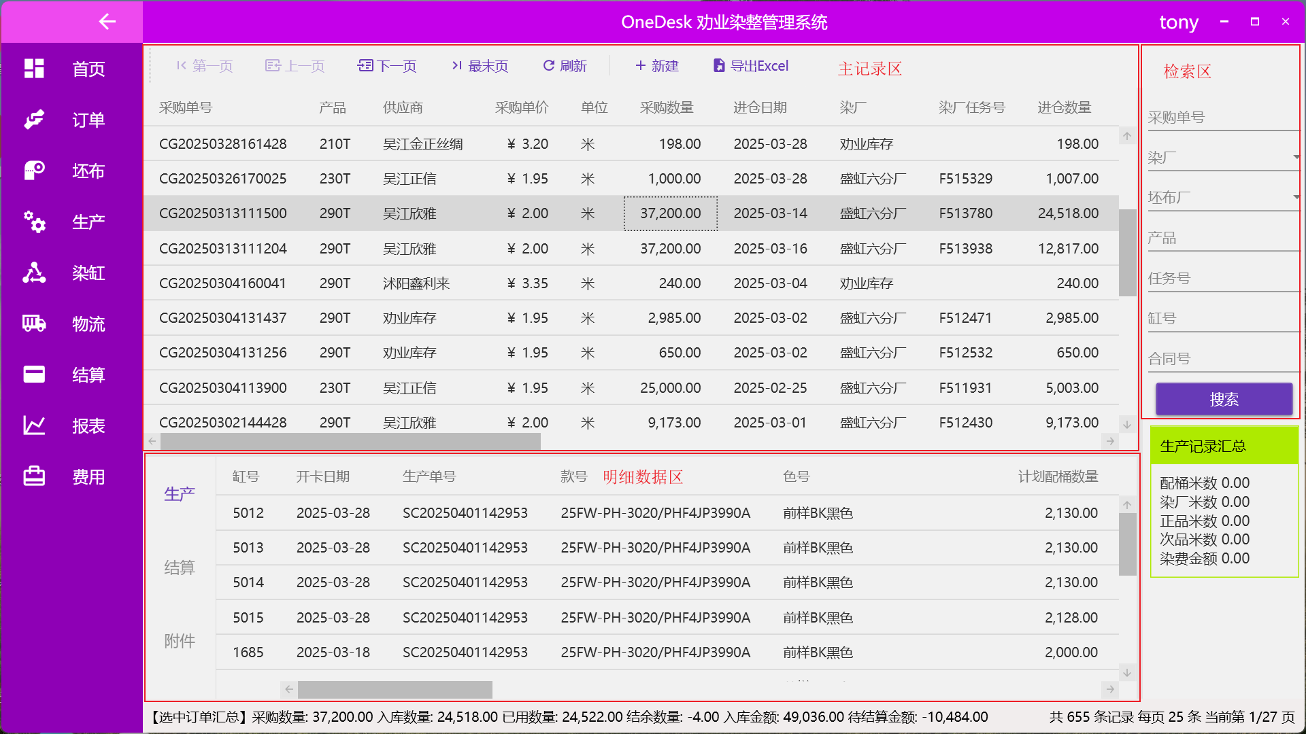This screenshot has height=734, width=1306.
Task: Open the 费用 briefcase icon
Action: (x=34, y=476)
